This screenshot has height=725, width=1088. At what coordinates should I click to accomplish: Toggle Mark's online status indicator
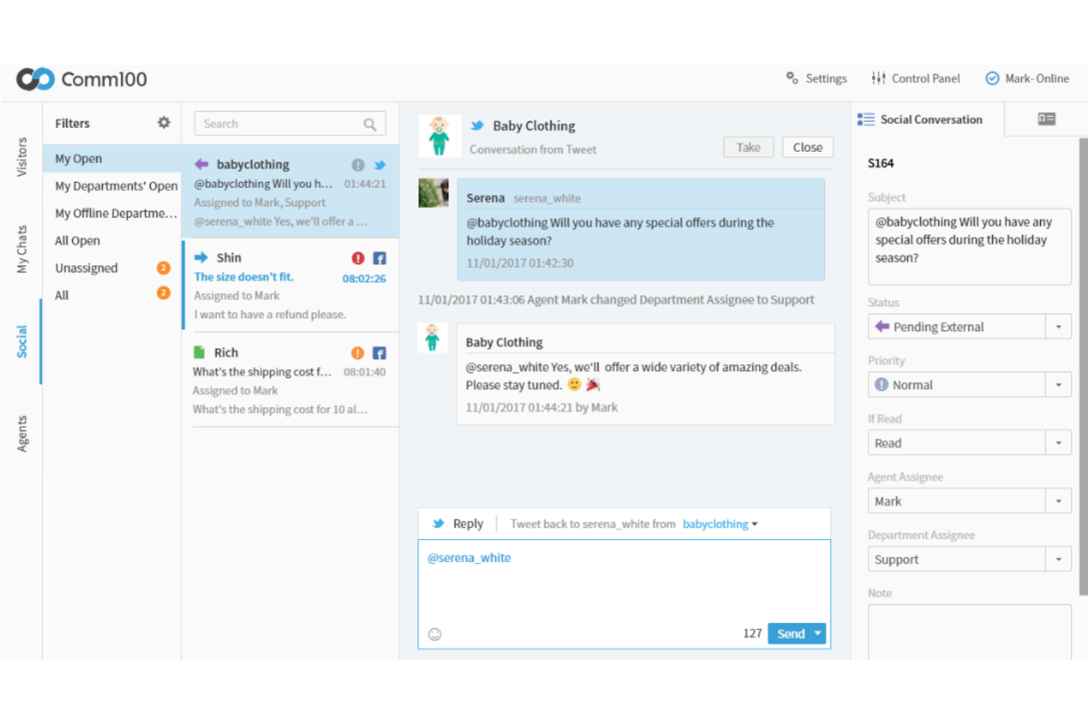pos(992,78)
